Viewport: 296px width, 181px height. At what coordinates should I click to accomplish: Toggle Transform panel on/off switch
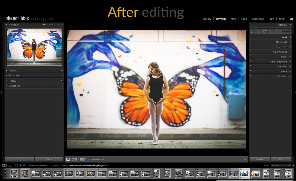pyautogui.click(x=250, y=66)
